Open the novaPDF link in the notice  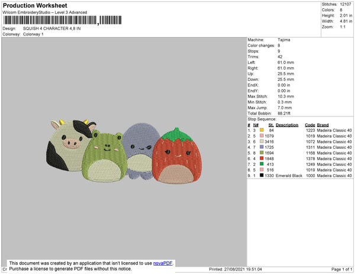pos(163,263)
